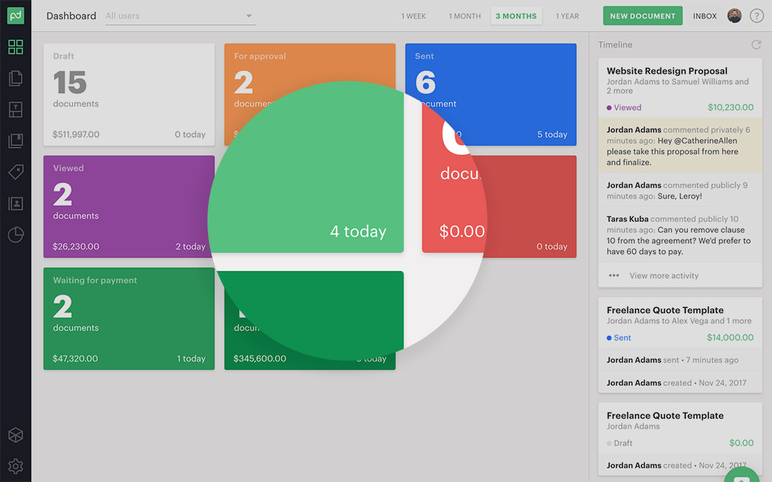The width and height of the screenshot is (772, 482).
Task: Click the help question mark icon
Action: point(756,16)
